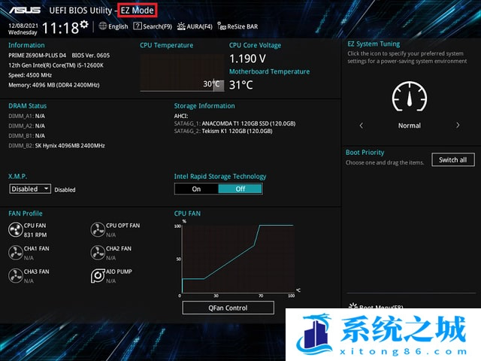Click DIMM_B2 SK Hynix entry
The width and height of the screenshot is (481, 361).
pyautogui.click(x=56, y=145)
